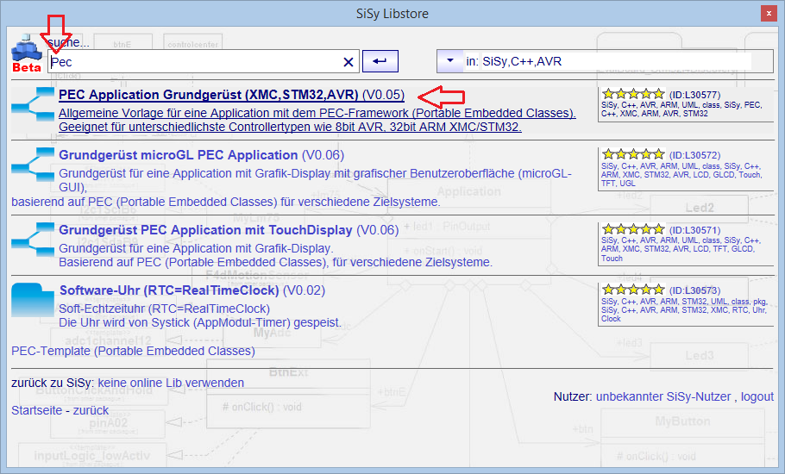Click the icon next to Grundgerüst TouchDisplay entry
Image resolution: width=785 pixels, height=474 pixels.
click(32, 239)
